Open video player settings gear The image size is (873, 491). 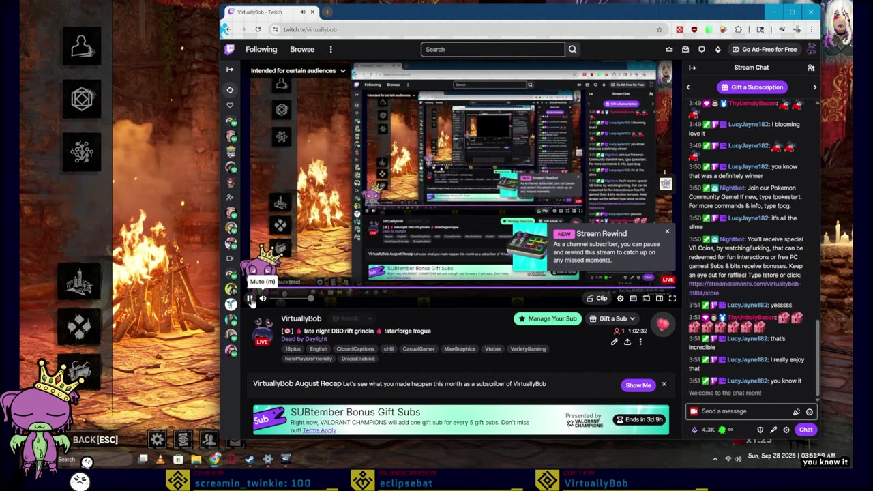(620, 298)
